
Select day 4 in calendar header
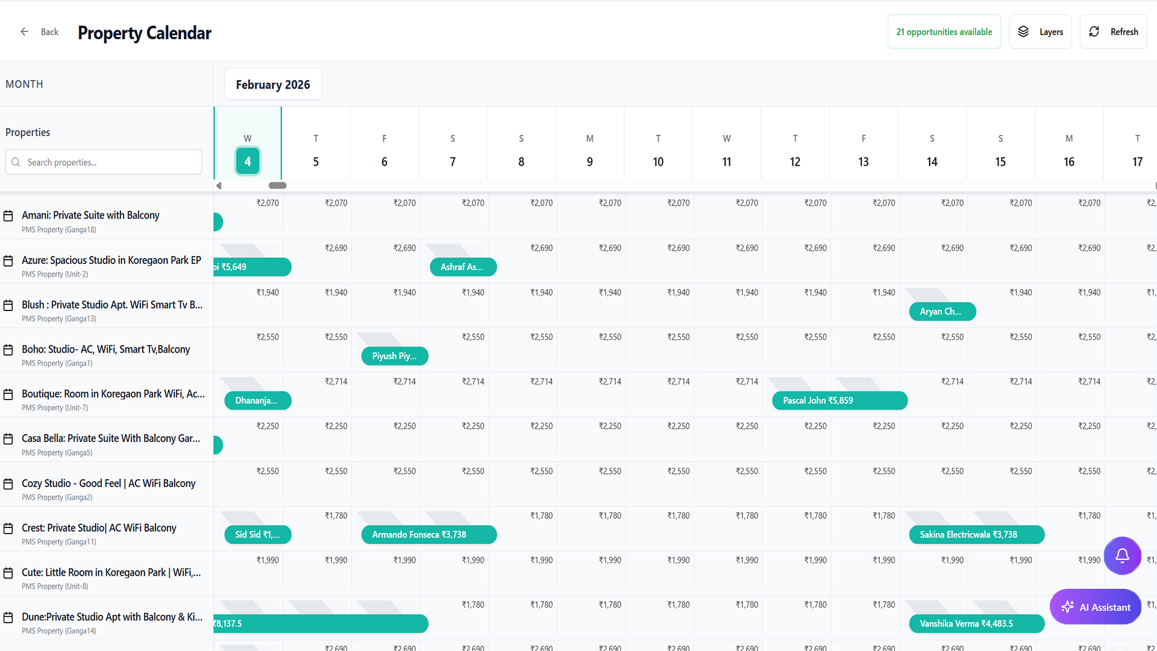(x=247, y=161)
